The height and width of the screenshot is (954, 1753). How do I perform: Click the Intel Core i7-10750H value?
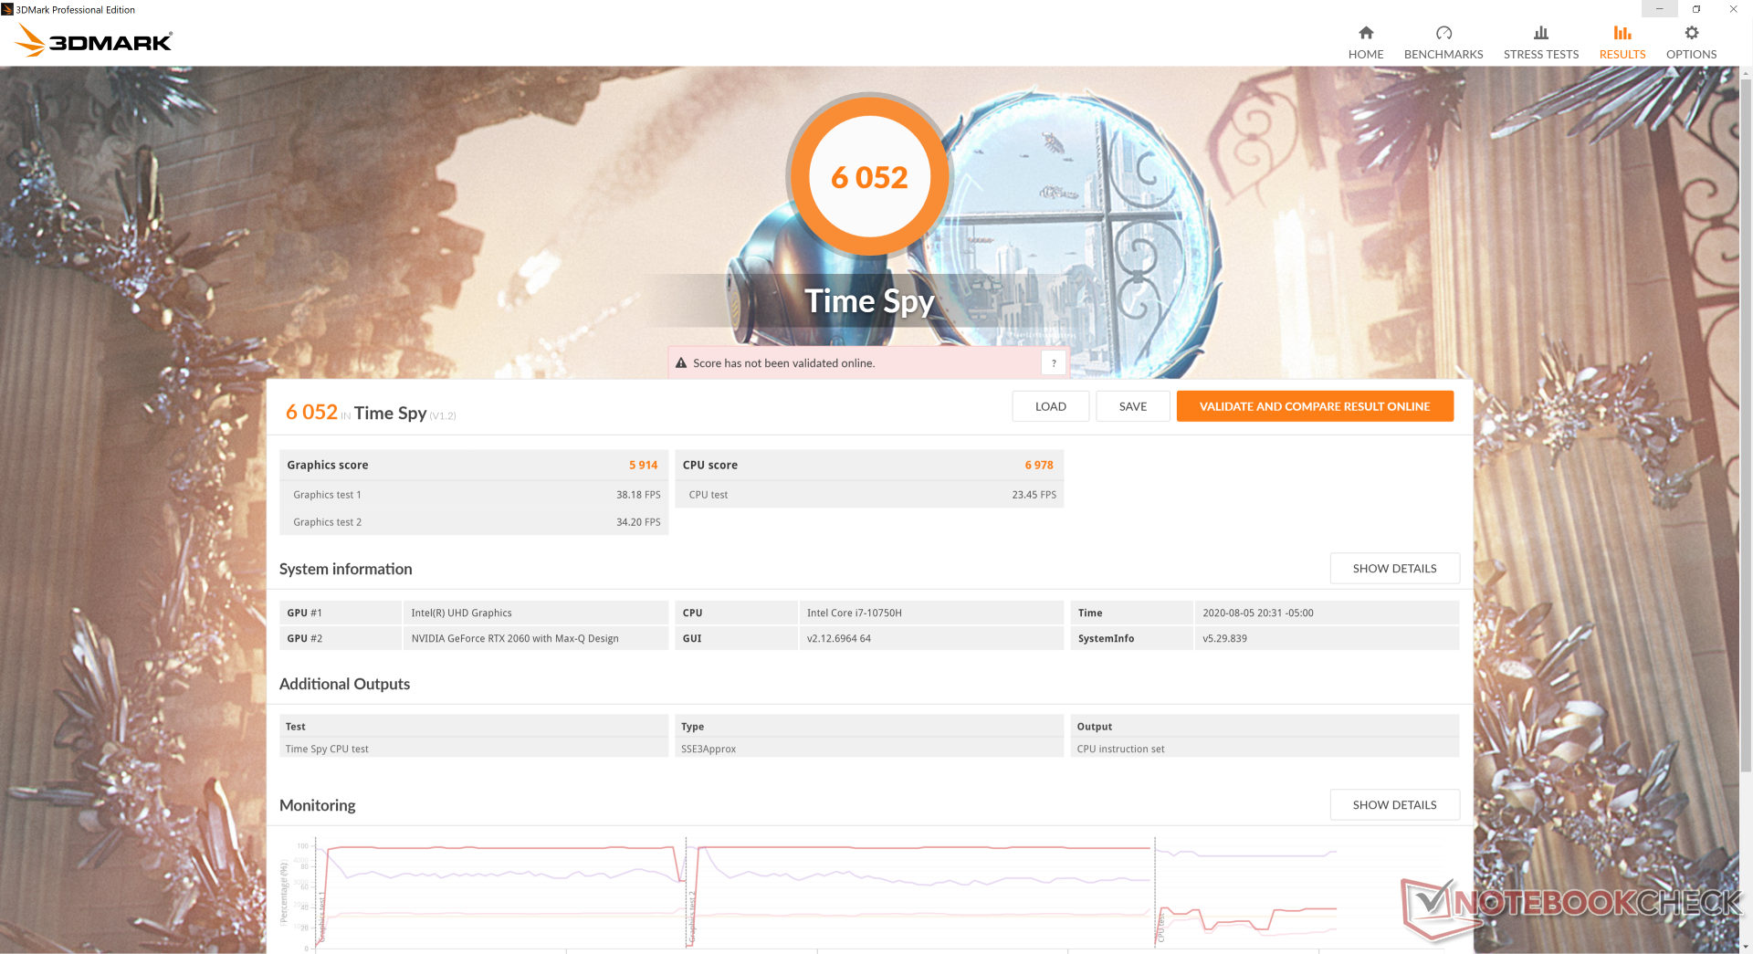931,613
